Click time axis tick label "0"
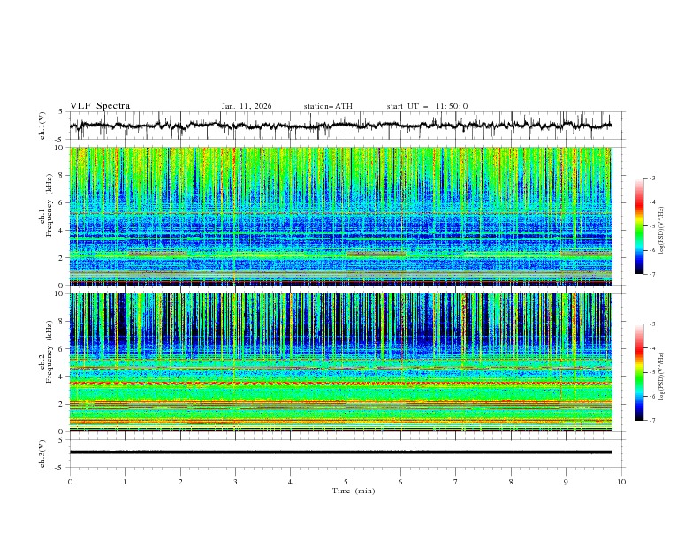 point(70,482)
